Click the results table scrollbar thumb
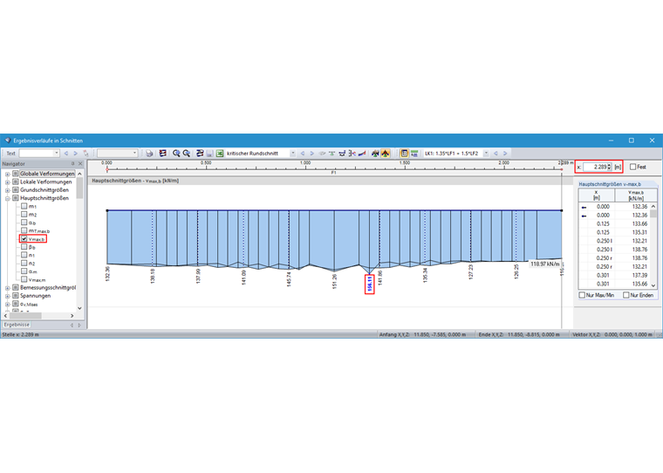 [653, 214]
